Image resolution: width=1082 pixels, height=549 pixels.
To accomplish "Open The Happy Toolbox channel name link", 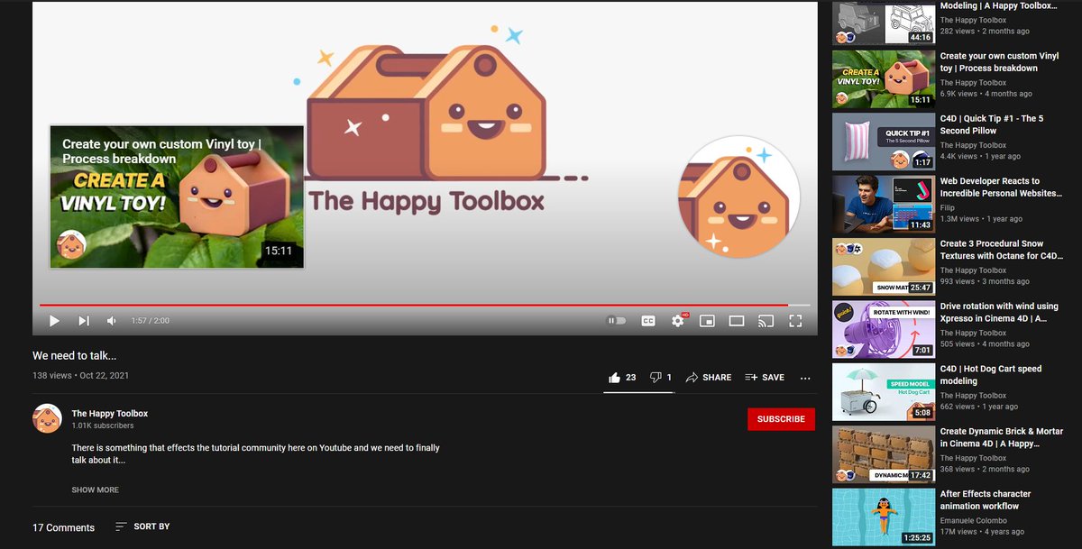I will point(110,414).
